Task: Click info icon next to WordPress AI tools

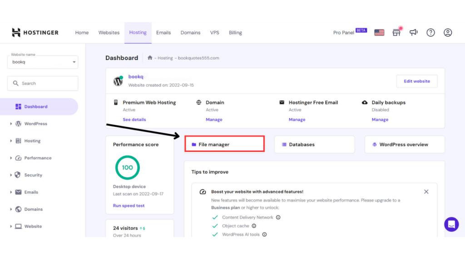Action: click(x=264, y=234)
